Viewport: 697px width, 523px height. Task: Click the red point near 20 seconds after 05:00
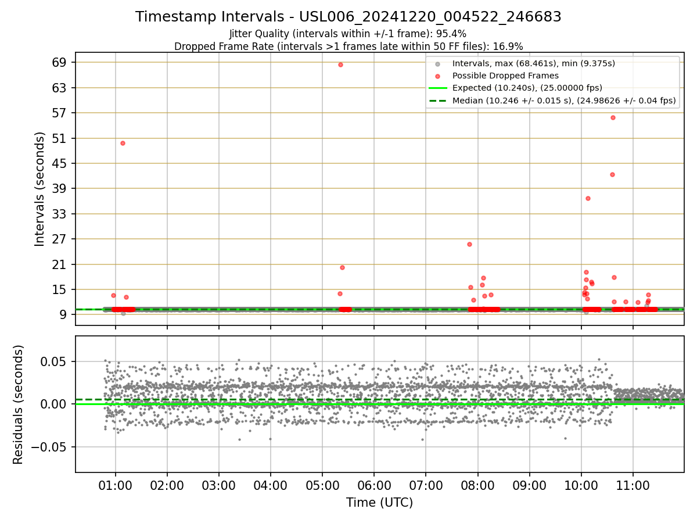point(342,267)
